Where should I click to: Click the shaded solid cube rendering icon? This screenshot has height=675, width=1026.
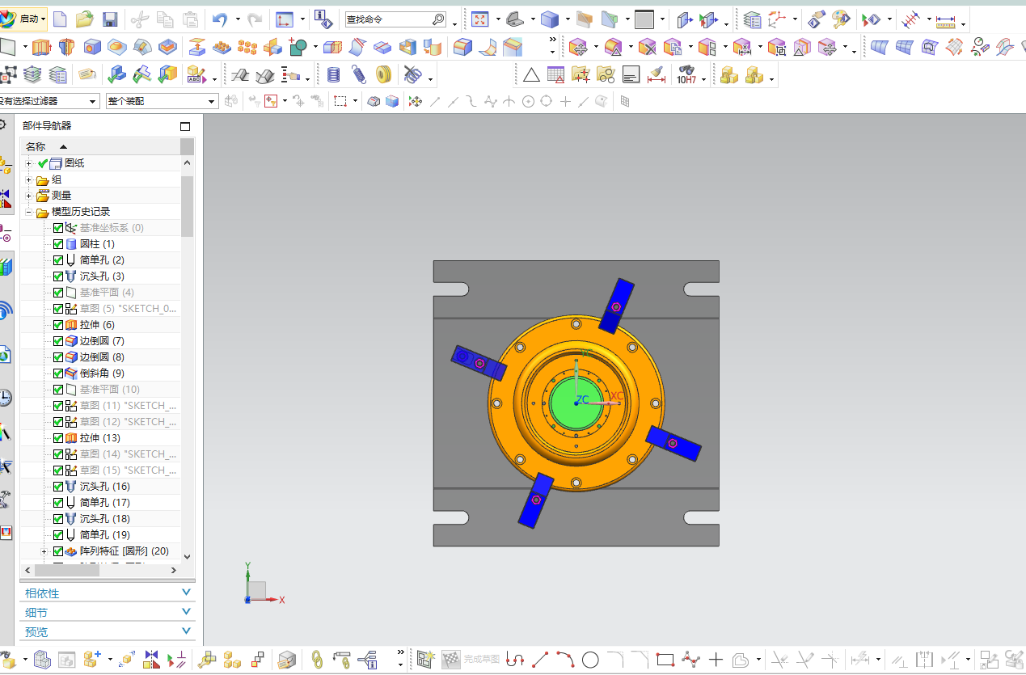pos(550,19)
